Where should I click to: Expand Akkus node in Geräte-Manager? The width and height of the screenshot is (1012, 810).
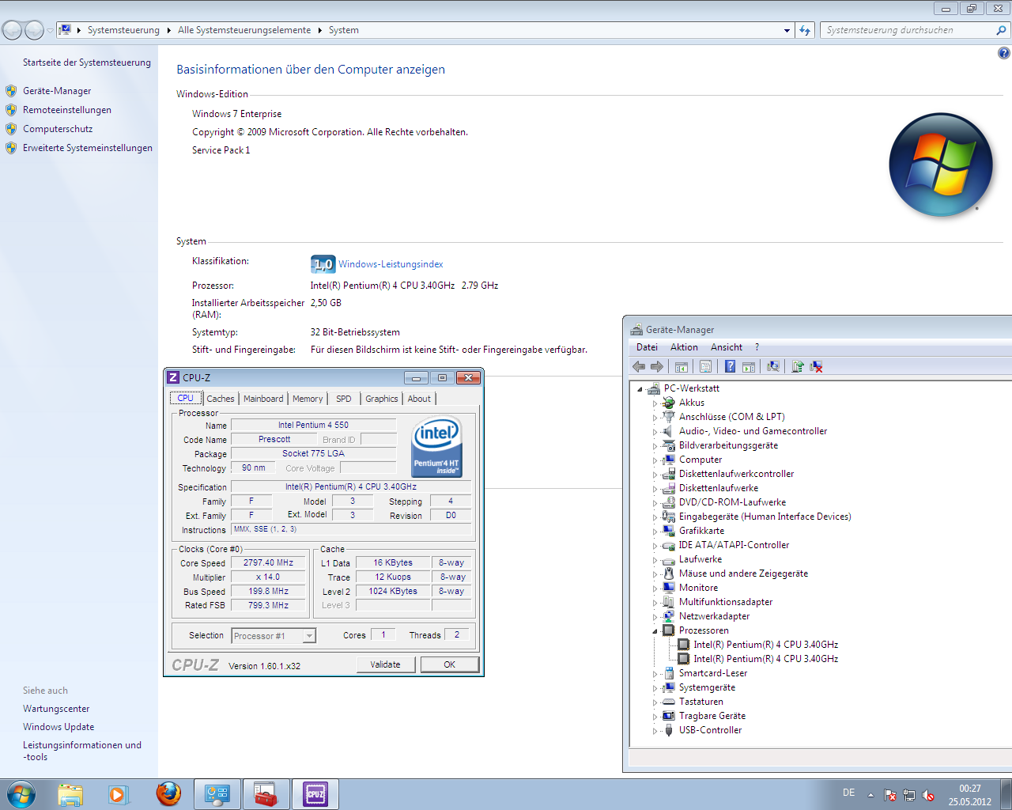655,403
